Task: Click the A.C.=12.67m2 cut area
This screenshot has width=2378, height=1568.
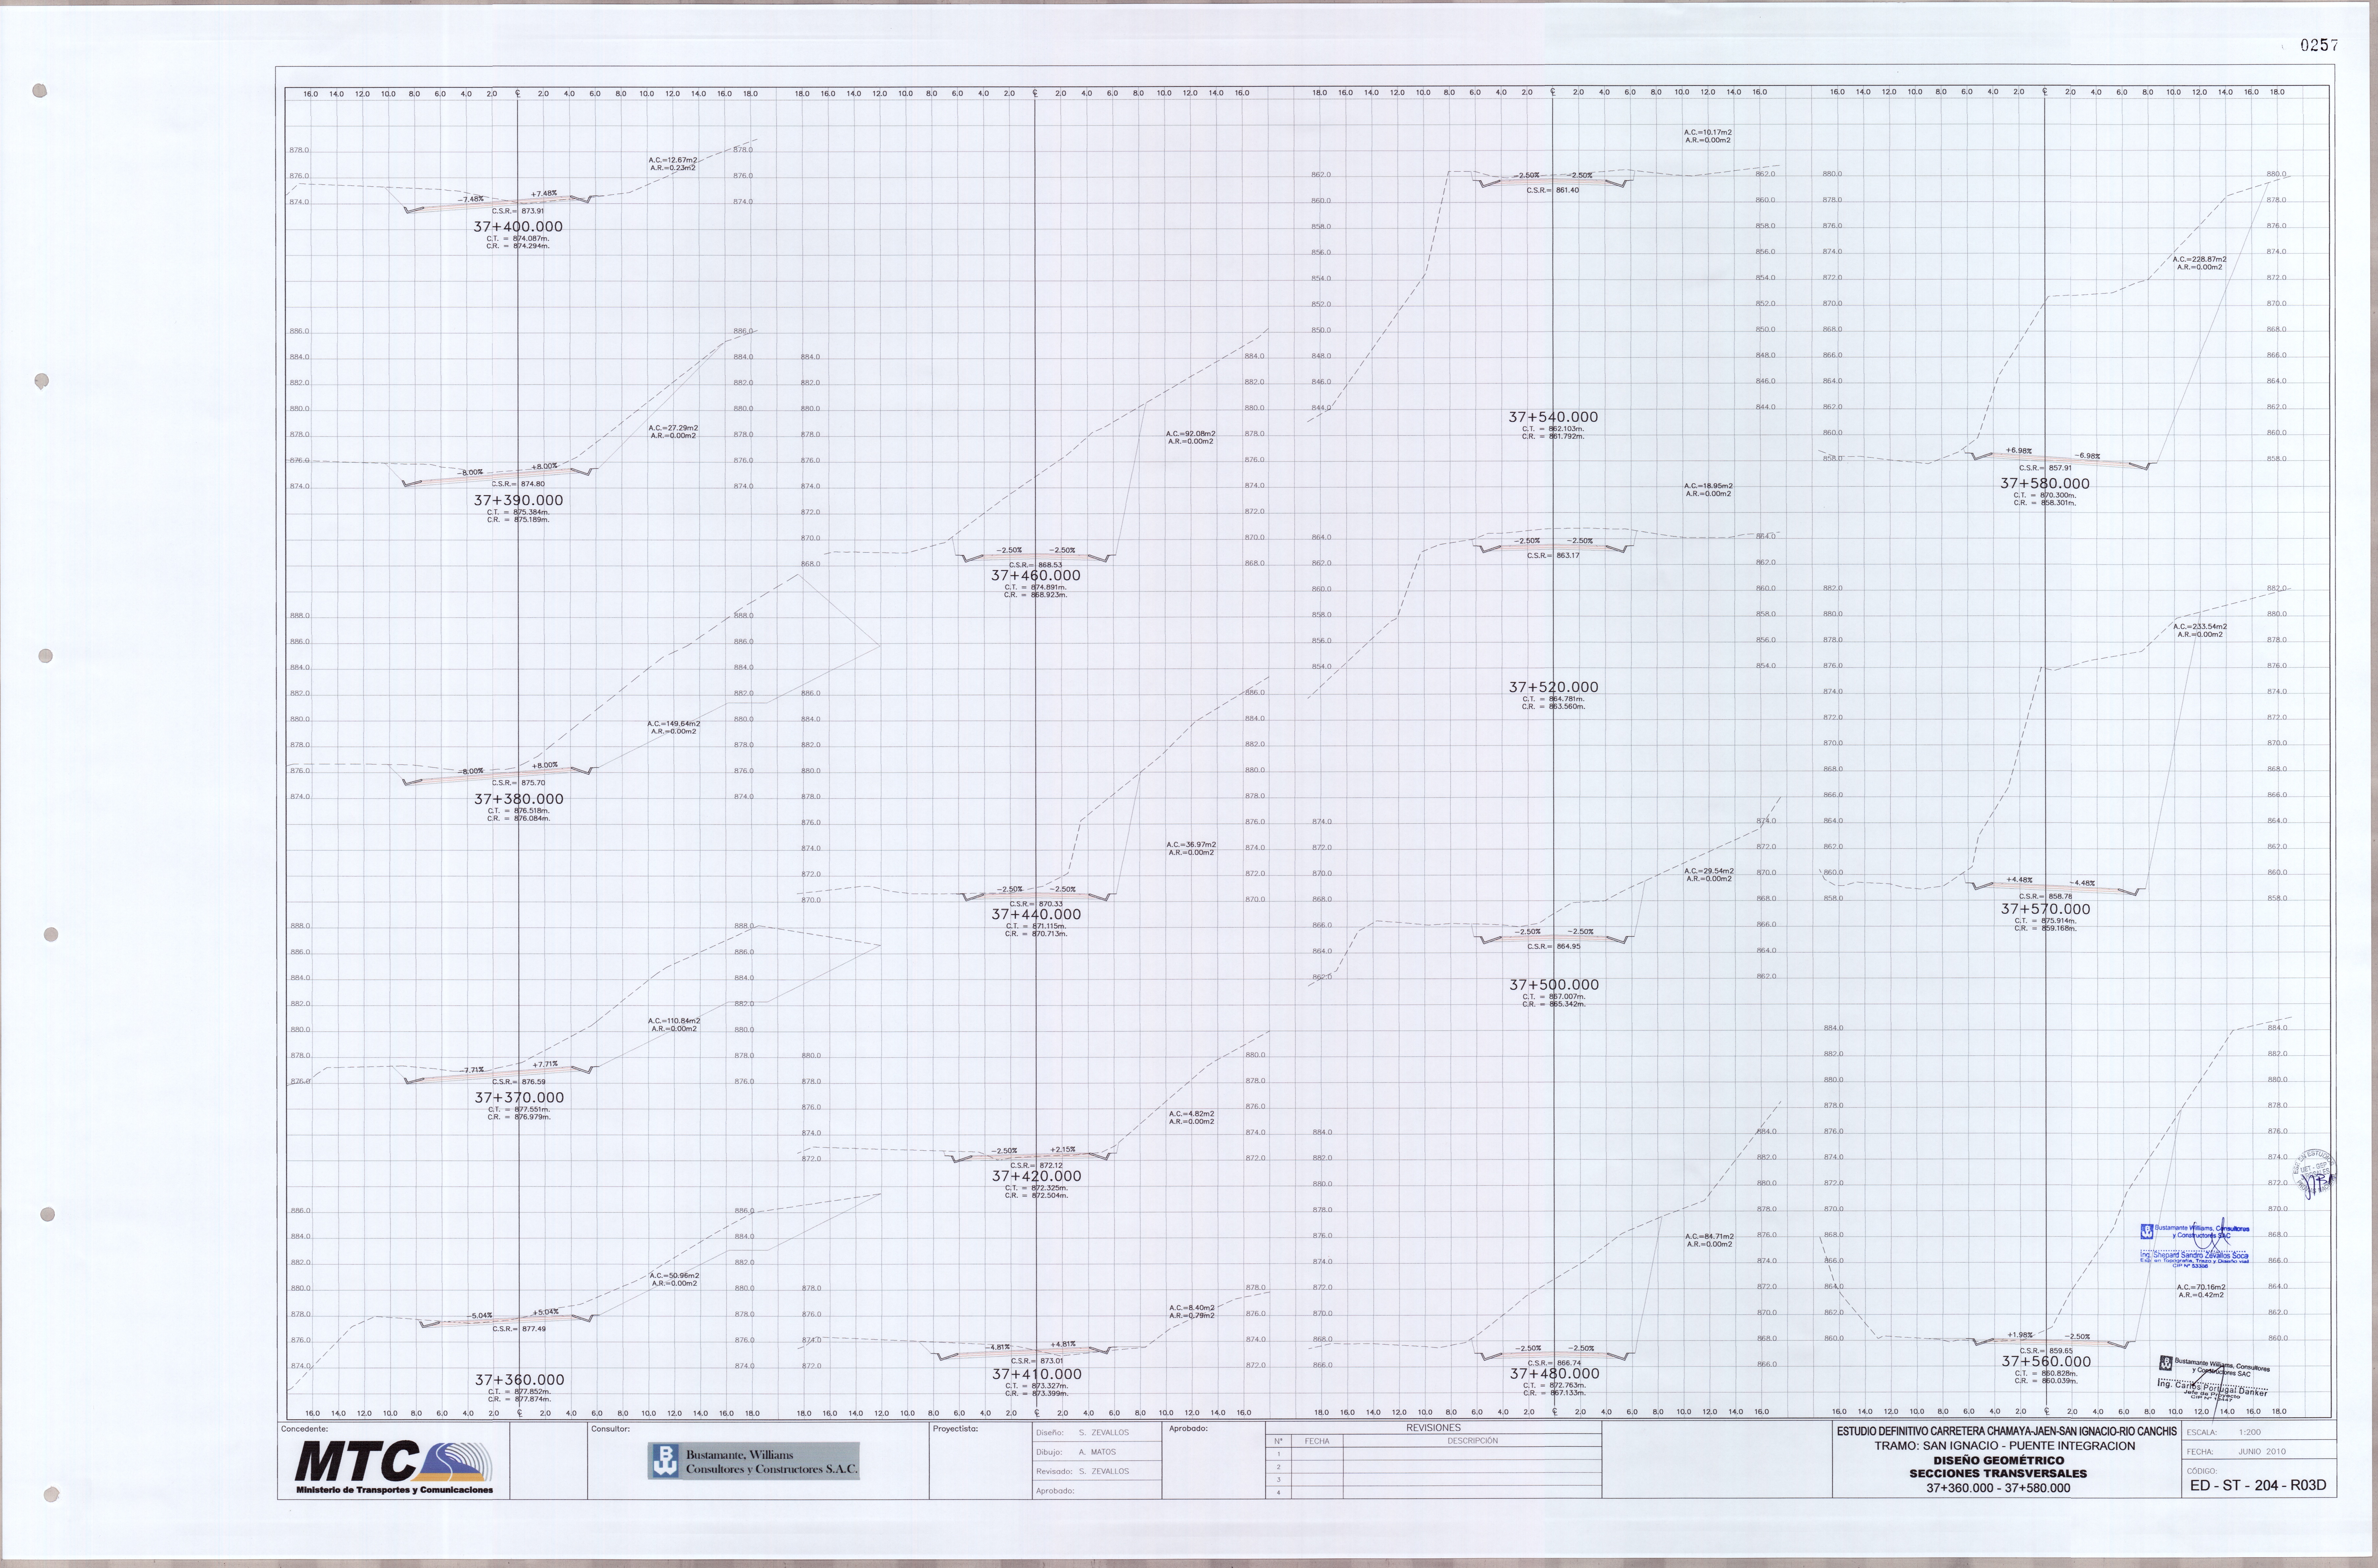Action: point(673,160)
